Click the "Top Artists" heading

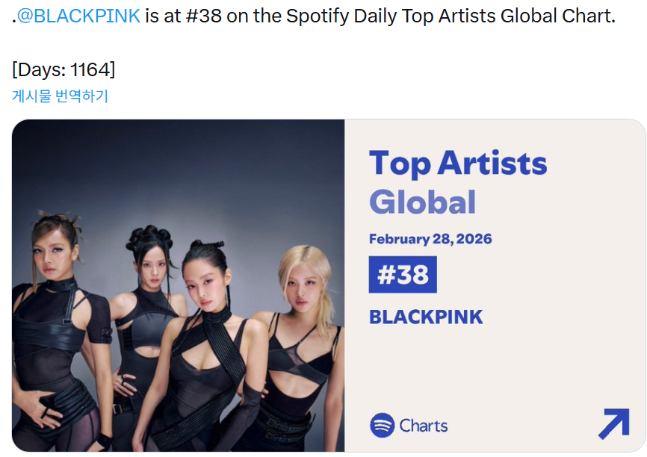pos(458,164)
